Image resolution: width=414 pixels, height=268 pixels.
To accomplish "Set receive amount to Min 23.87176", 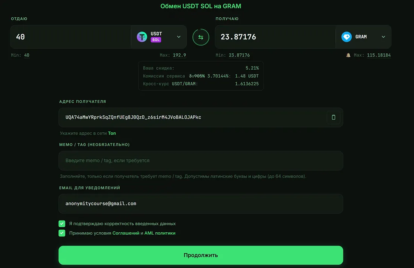I will coord(239,55).
